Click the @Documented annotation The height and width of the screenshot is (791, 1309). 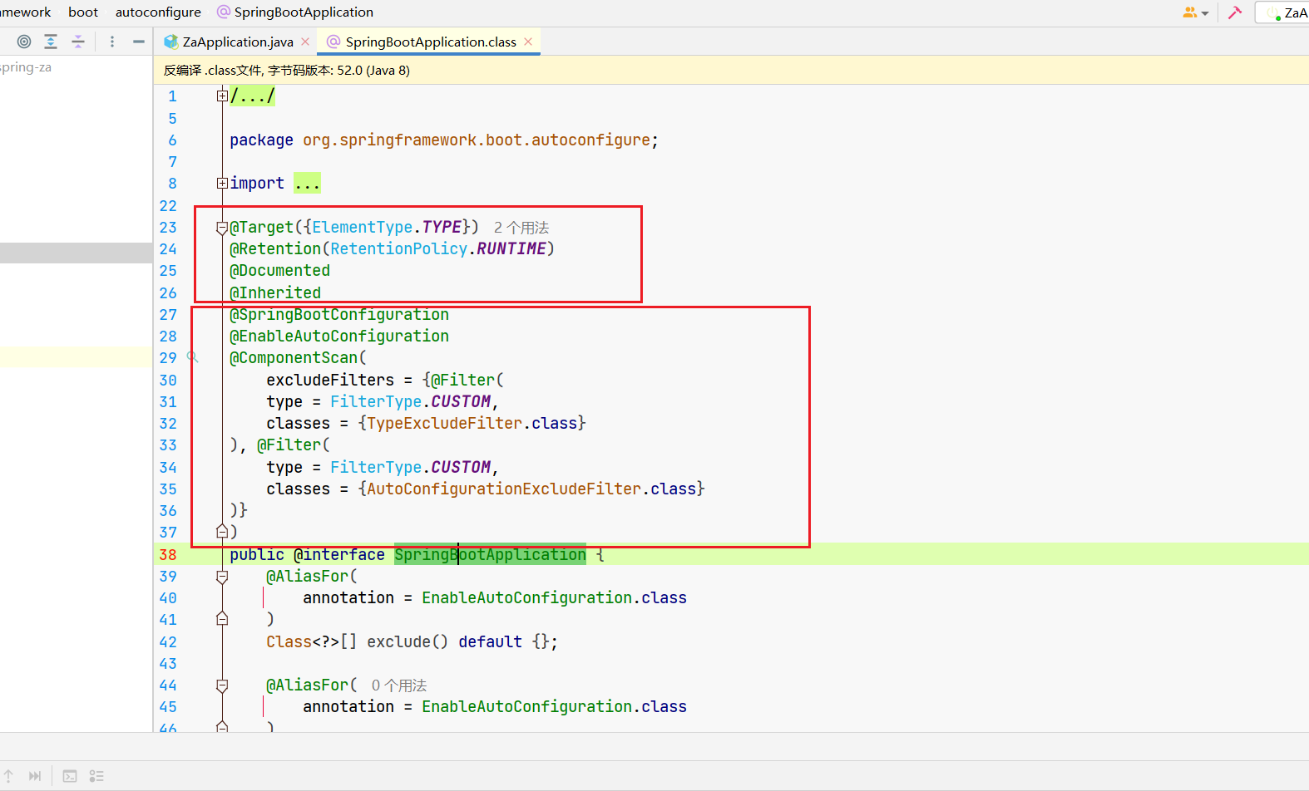(x=280, y=270)
